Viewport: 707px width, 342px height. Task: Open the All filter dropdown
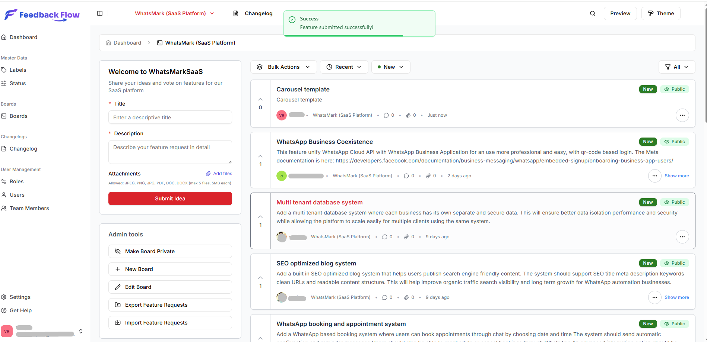coord(676,67)
